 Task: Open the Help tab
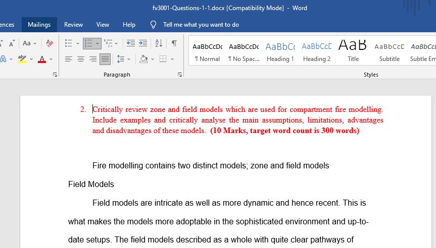tap(129, 25)
